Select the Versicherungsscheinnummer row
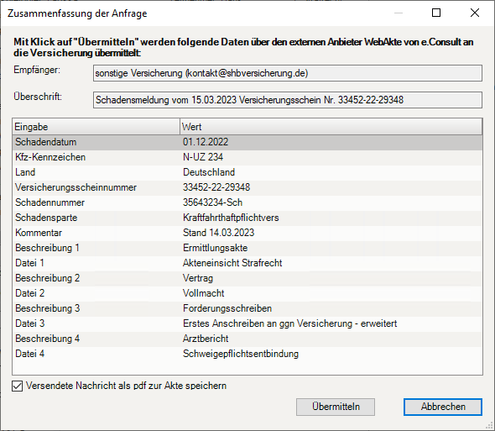Viewport: 495px width, 431px height. [x=247, y=187]
